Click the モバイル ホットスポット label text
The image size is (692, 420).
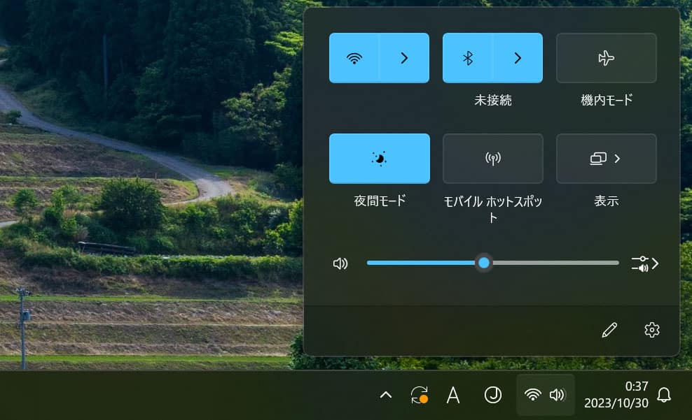coord(493,209)
